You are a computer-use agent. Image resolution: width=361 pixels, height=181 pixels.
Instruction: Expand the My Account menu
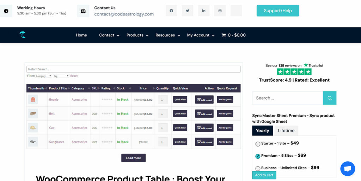(x=201, y=35)
